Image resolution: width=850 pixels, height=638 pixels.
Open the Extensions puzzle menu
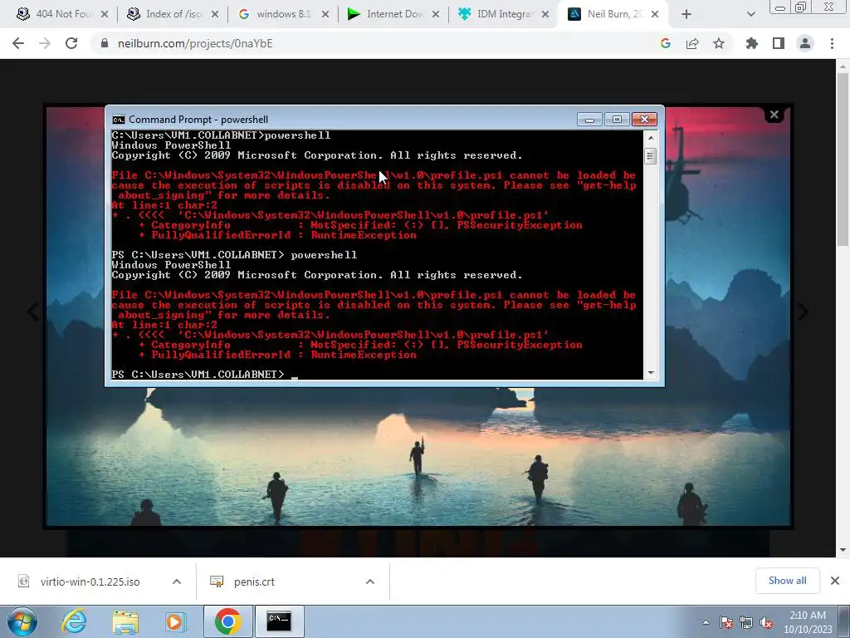click(x=752, y=43)
